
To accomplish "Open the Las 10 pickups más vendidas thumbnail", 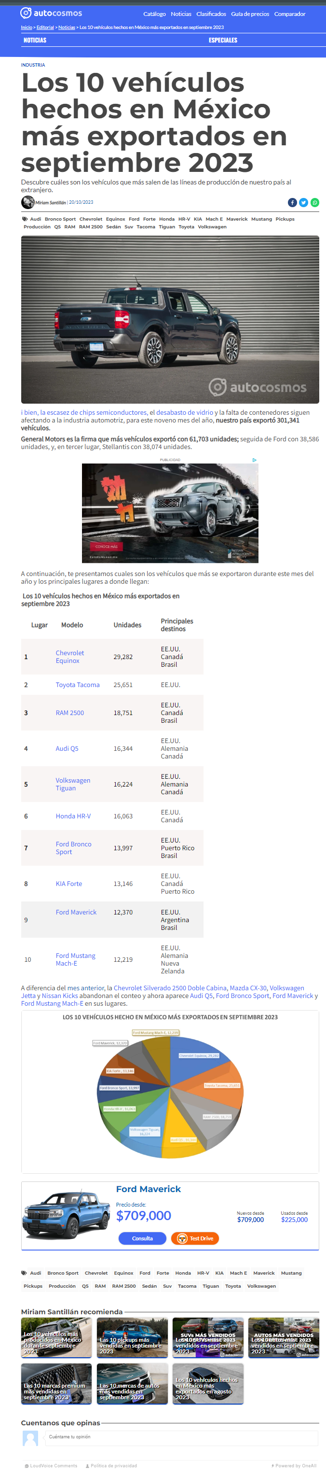I will click(132, 1337).
